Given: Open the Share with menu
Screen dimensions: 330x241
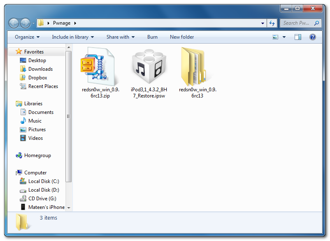Looking at the screenshot, I should [120, 37].
